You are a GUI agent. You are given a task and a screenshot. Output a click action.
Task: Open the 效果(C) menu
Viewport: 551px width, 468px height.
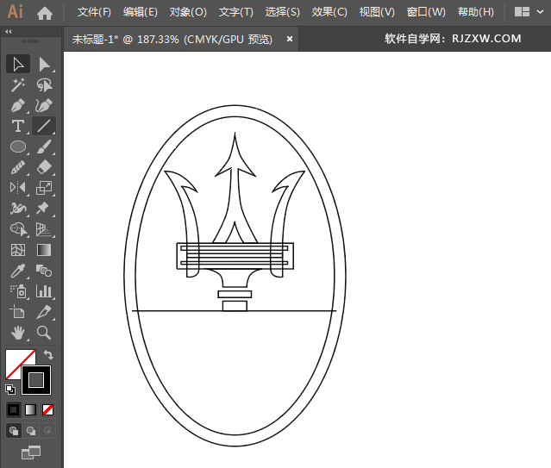329,12
